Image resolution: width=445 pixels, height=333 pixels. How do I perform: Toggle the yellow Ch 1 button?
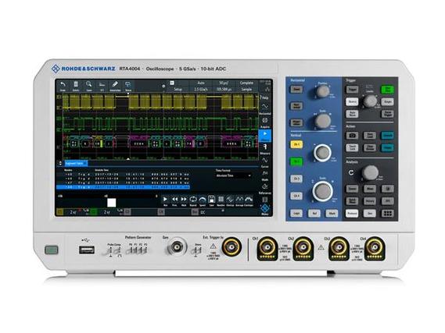coord(296,144)
